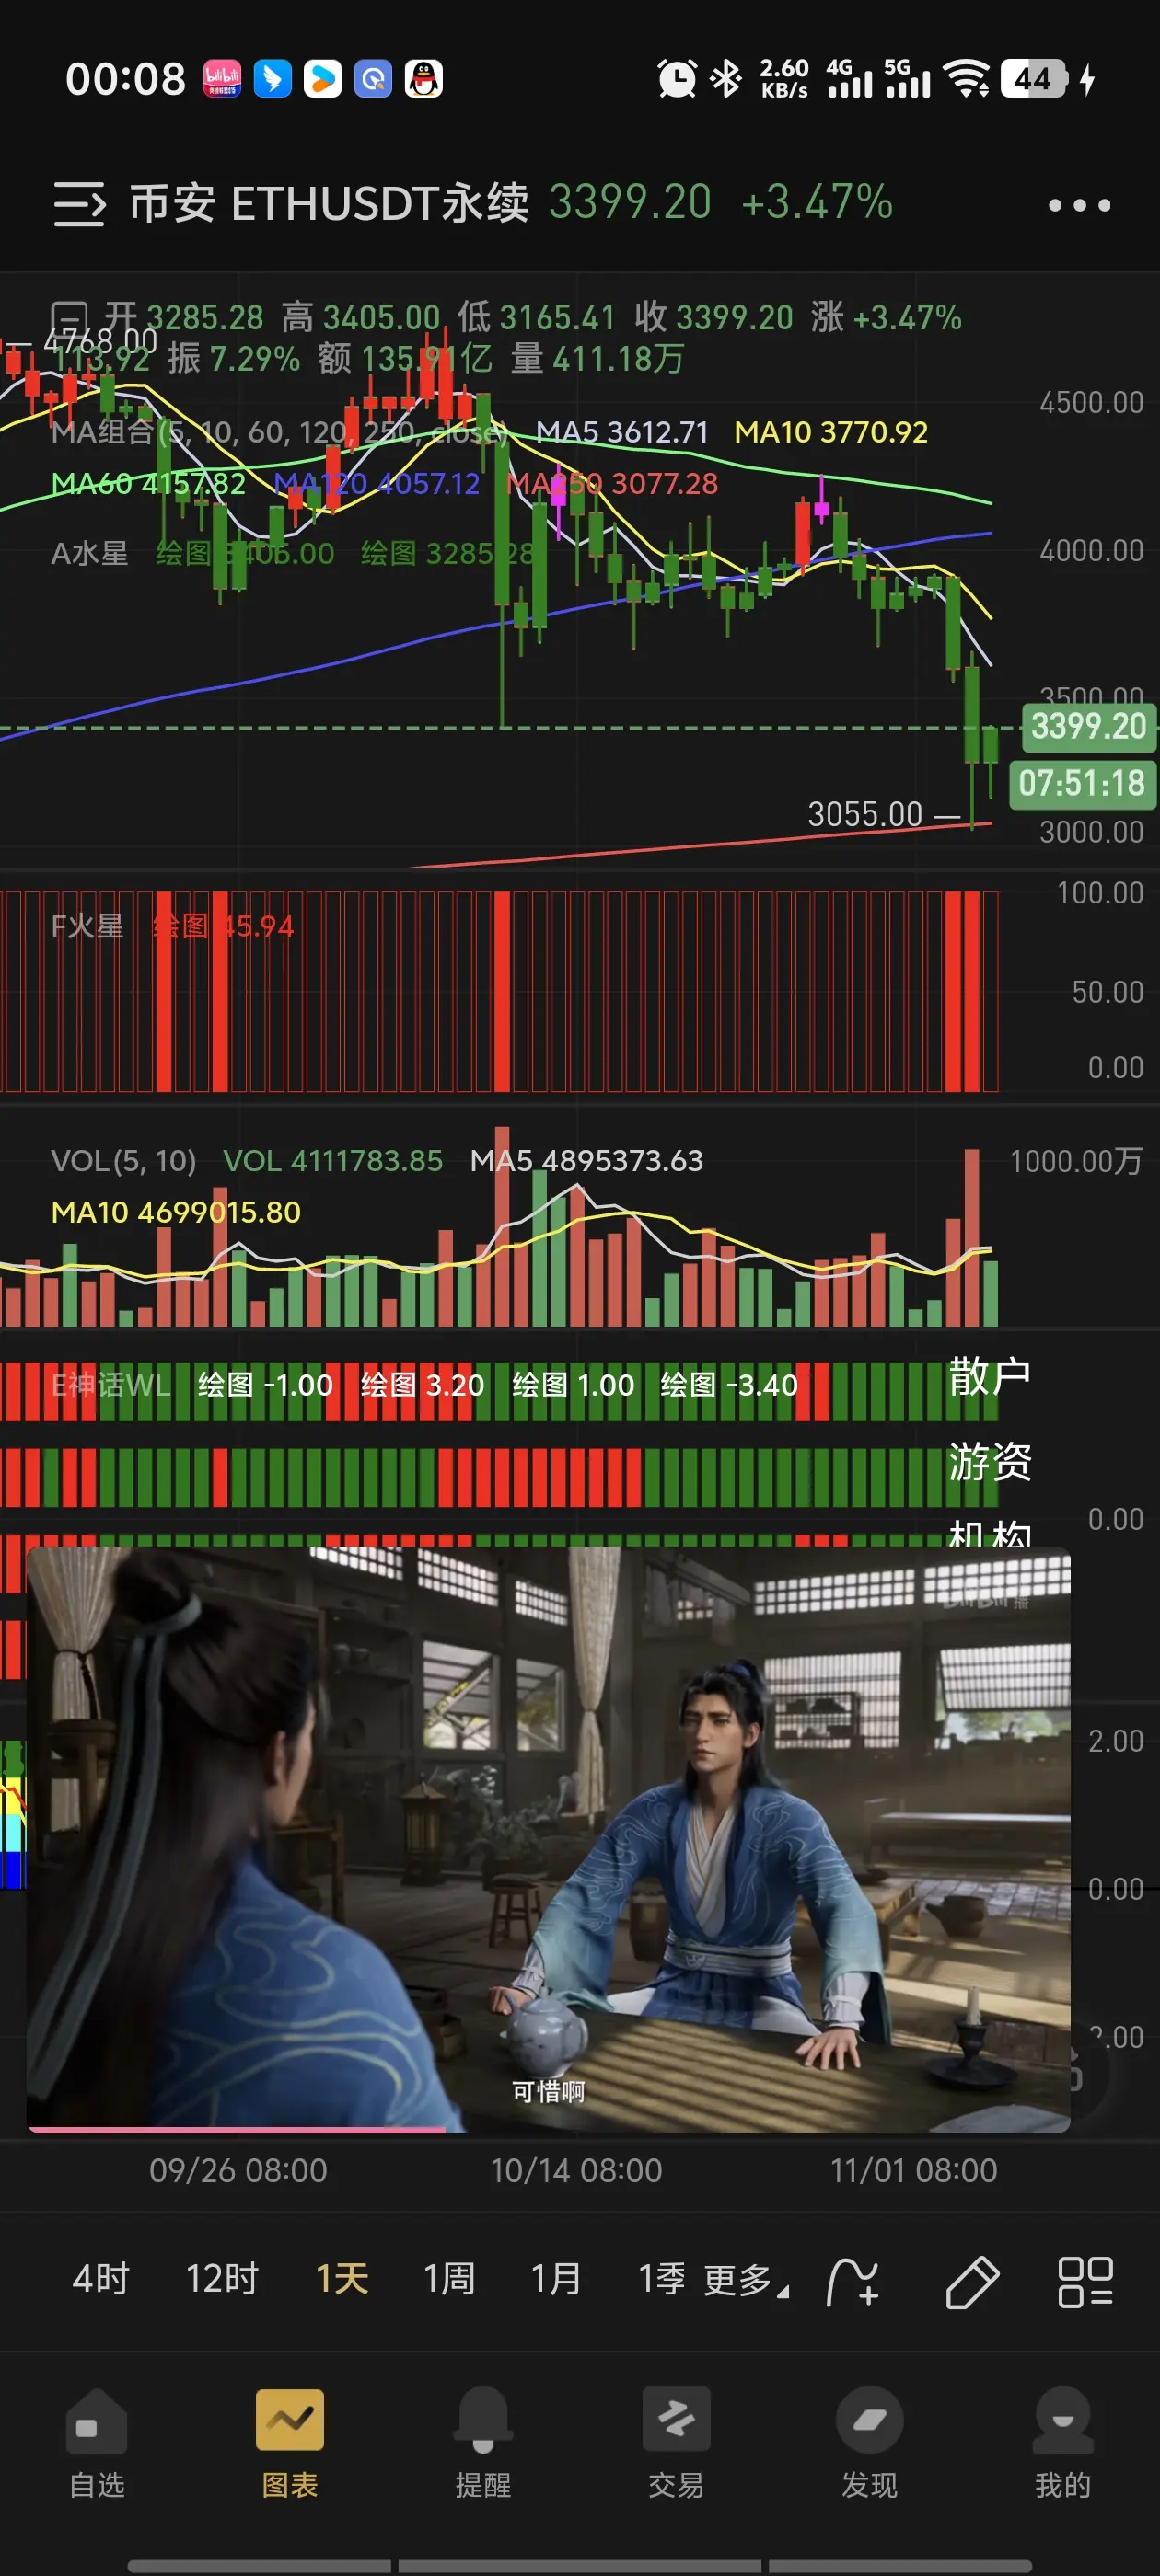This screenshot has height=2576, width=1160.
Task: Open the 我的 profile tab
Action: pyautogui.click(x=1063, y=2444)
